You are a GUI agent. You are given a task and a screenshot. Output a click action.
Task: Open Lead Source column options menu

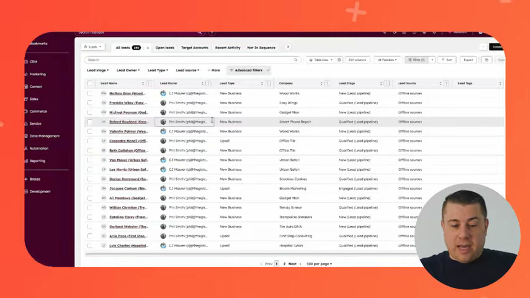pos(446,83)
